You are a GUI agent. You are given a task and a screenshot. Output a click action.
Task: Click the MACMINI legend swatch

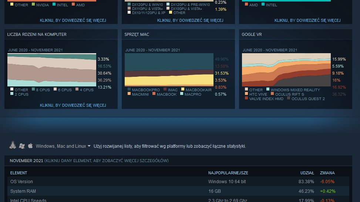tap(129, 93)
